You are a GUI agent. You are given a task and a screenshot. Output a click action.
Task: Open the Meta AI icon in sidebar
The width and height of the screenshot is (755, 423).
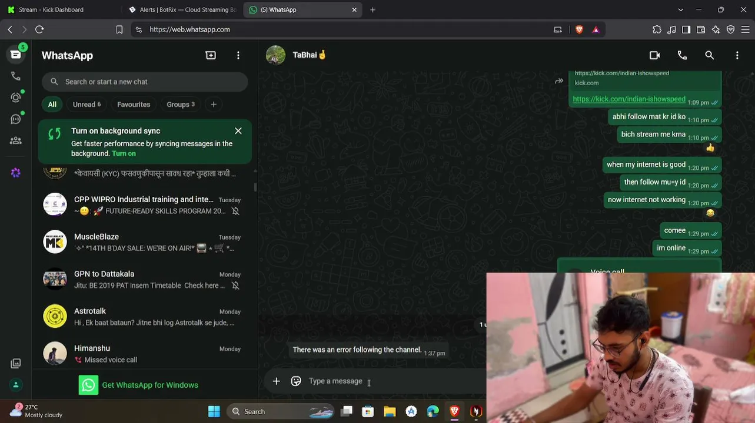[x=16, y=173]
